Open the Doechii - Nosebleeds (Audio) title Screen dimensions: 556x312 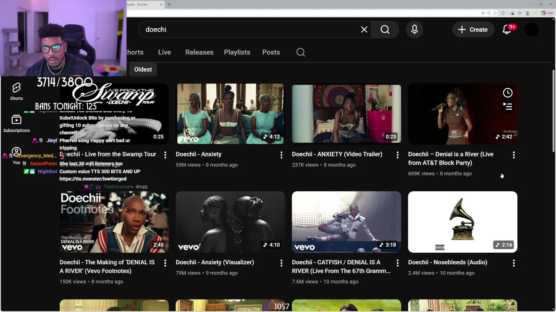pyautogui.click(x=447, y=262)
